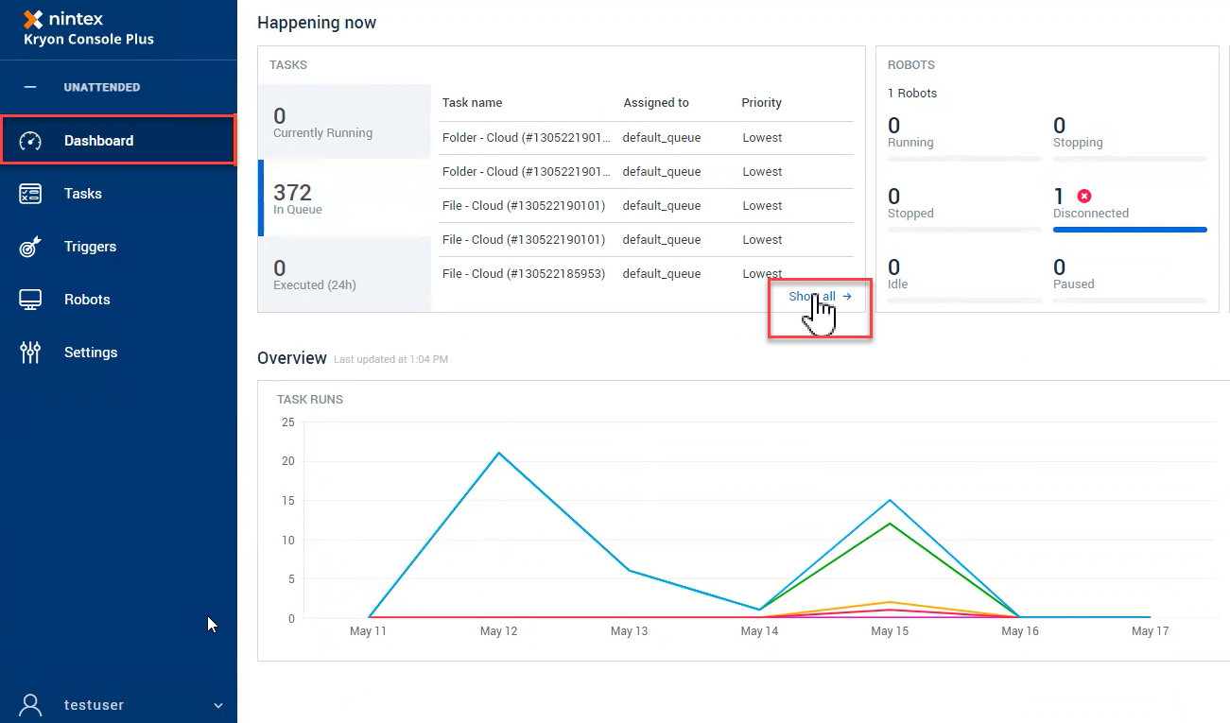Click the first Folder - Cloud task row
Viewport: 1230px width, 723px height.
[527, 138]
